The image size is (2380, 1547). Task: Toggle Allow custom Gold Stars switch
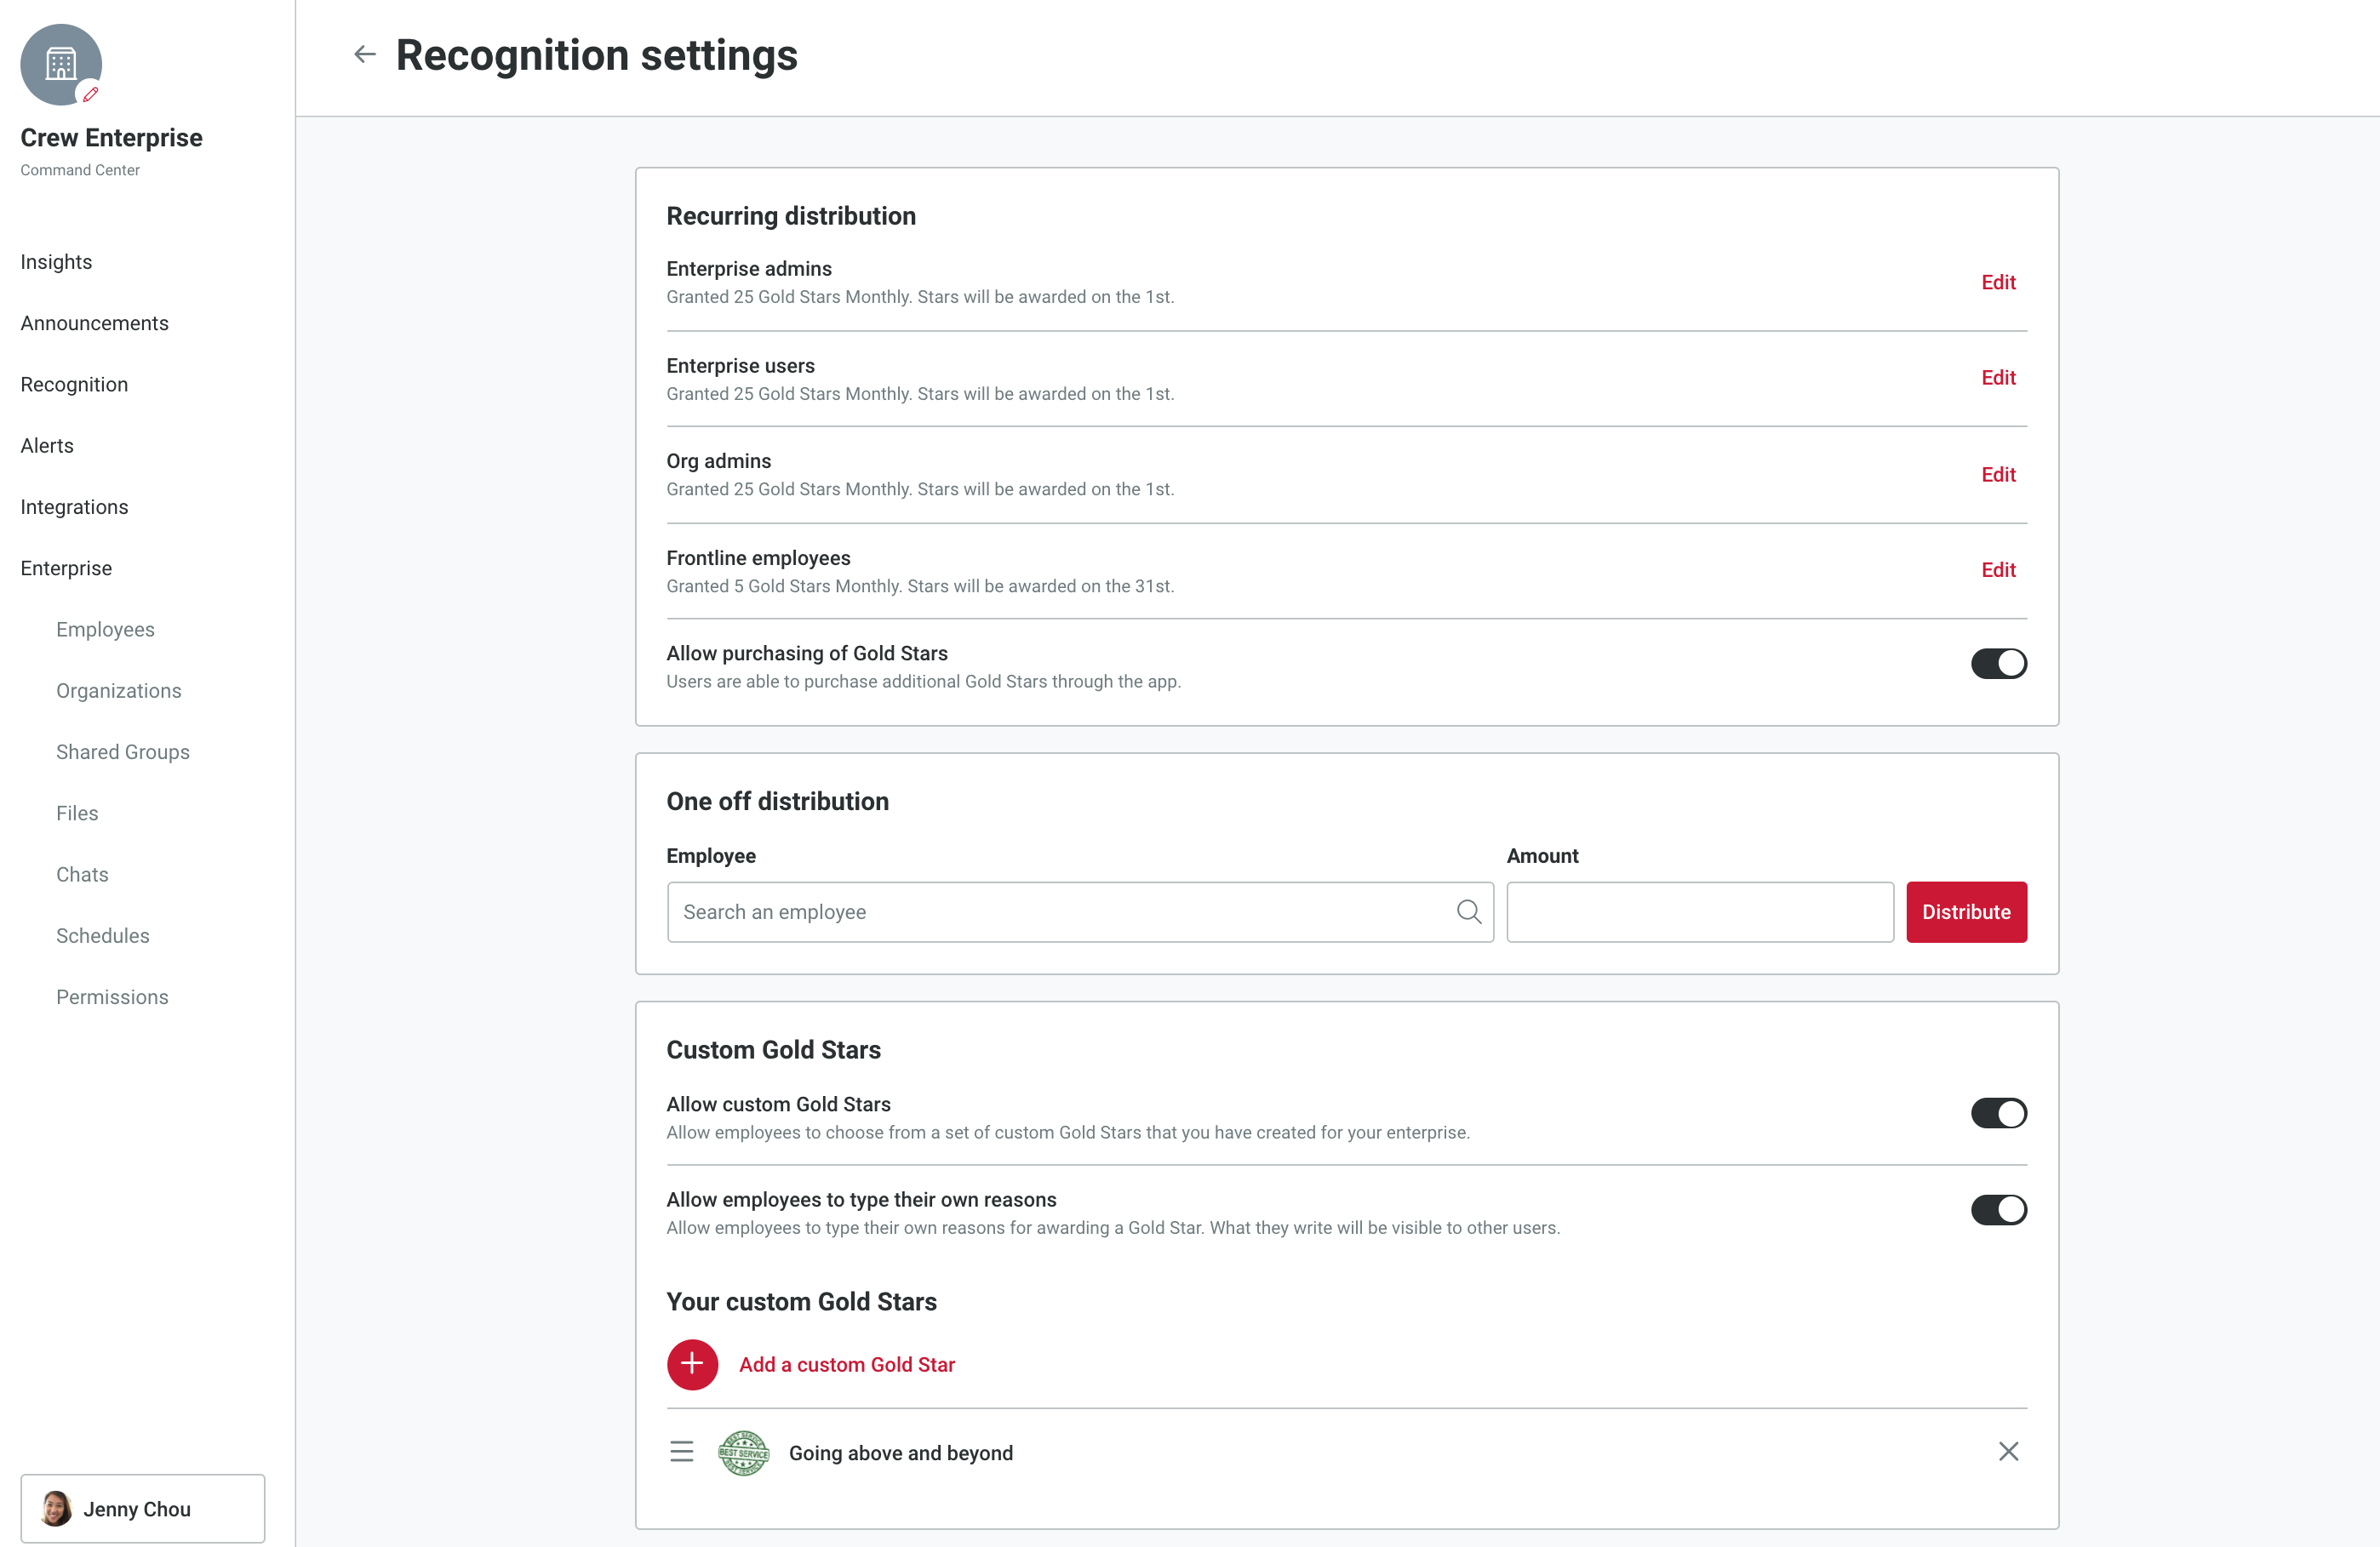pos(1998,1113)
